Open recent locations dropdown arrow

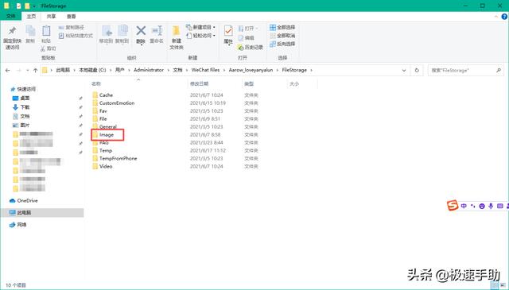[27, 70]
